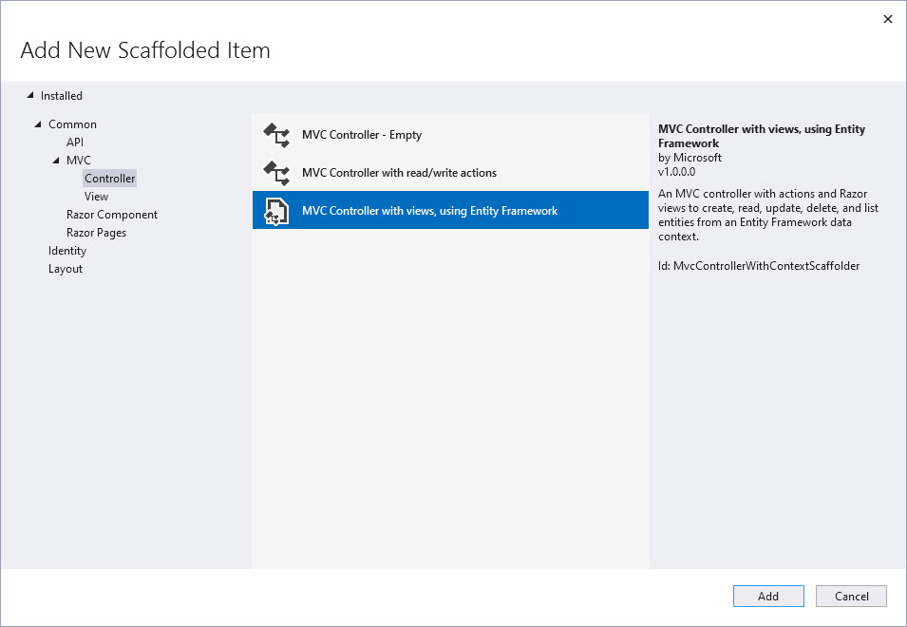Select the Controller tree item
The width and height of the screenshot is (907, 627).
[x=109, y=179]
